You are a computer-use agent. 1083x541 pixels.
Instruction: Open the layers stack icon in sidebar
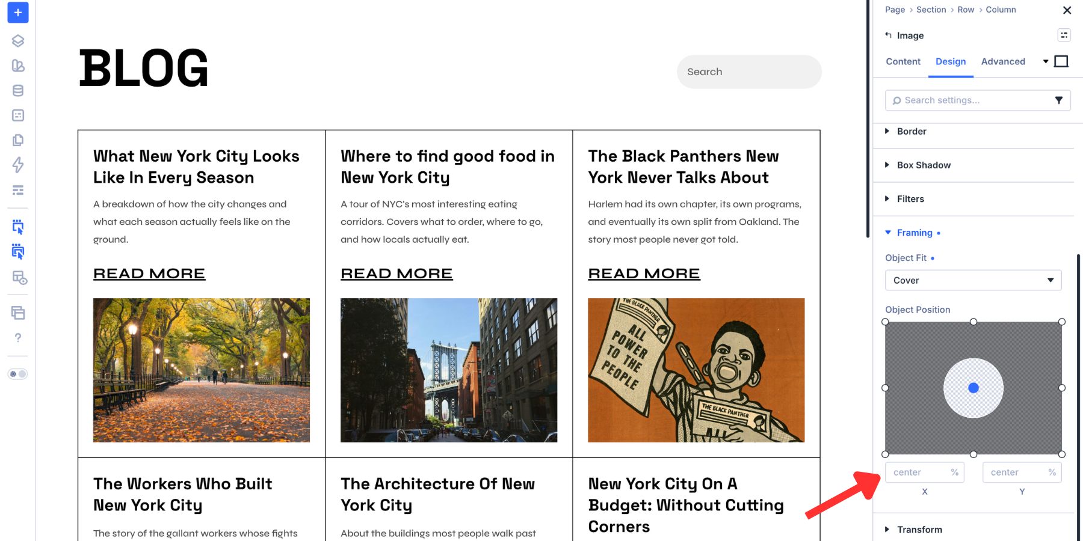(18, 41)
